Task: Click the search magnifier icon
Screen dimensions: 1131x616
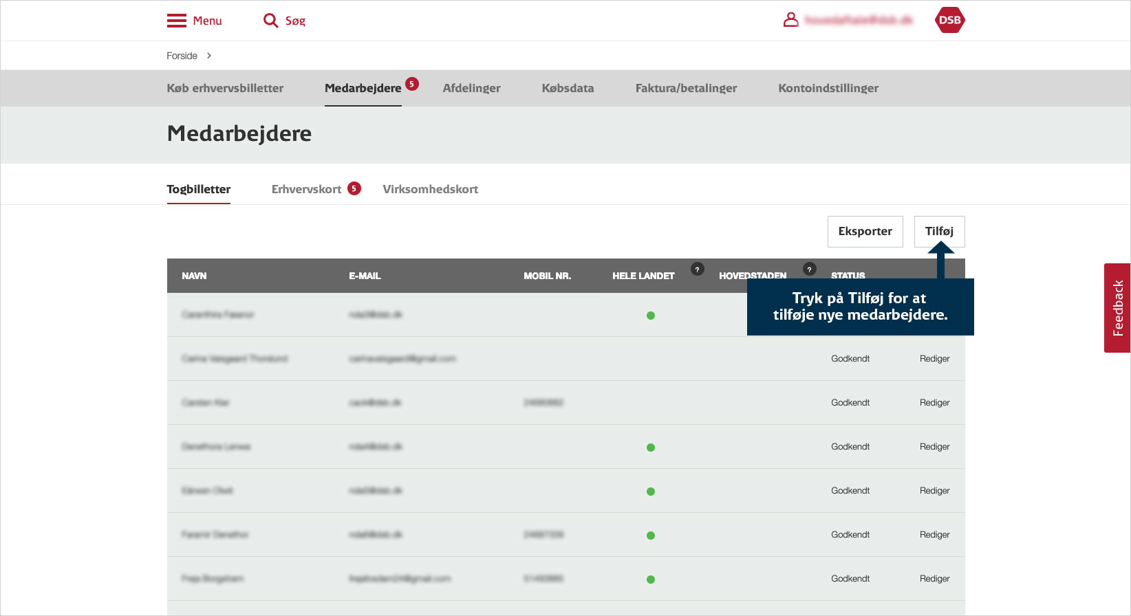Action: (x=270, y=21)
